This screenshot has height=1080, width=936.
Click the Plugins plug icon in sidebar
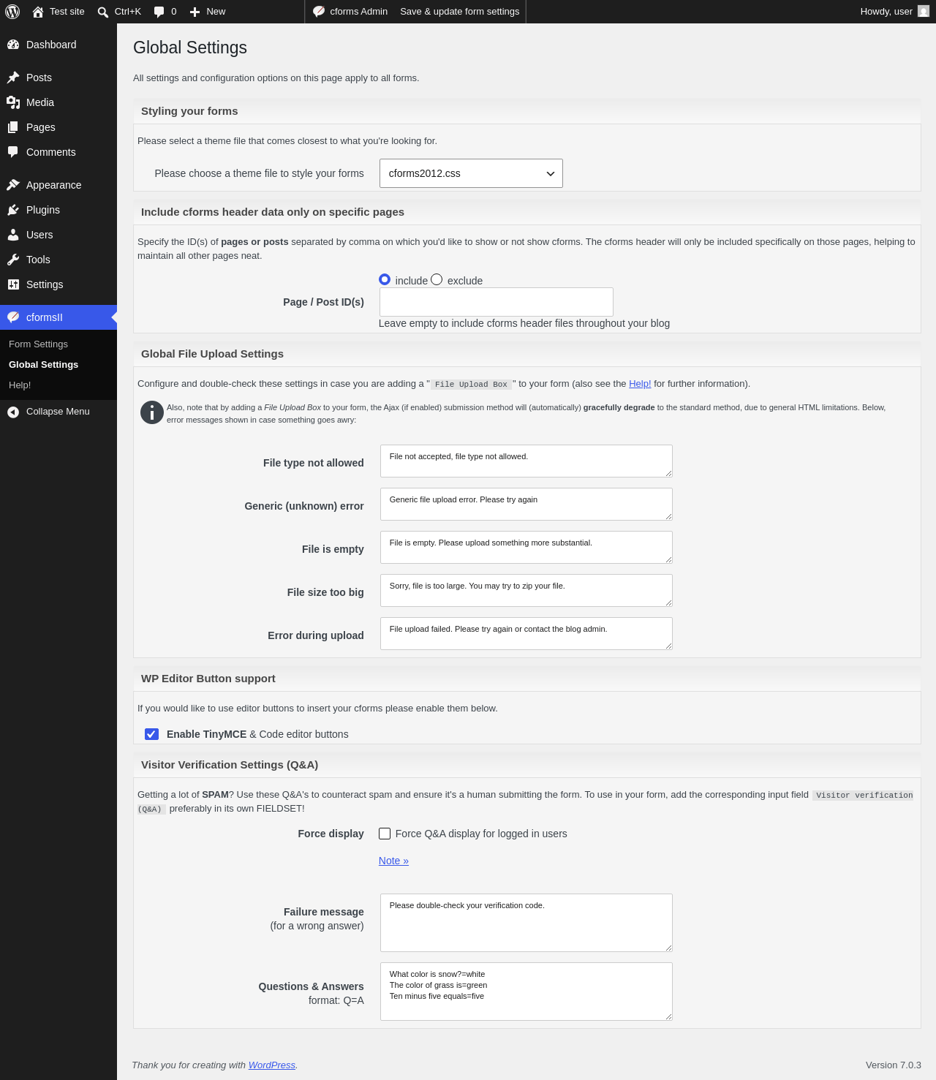point(13,210)
